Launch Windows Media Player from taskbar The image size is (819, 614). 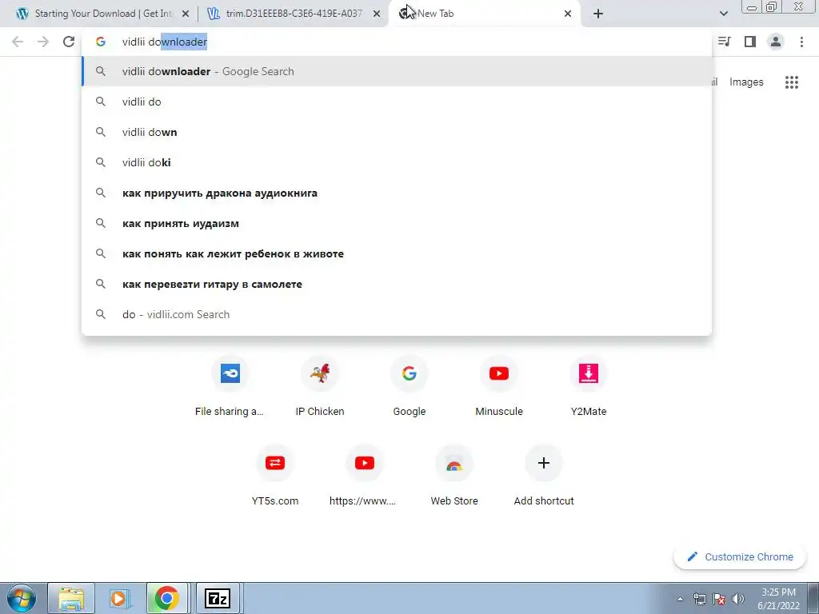tap(120, 598)
